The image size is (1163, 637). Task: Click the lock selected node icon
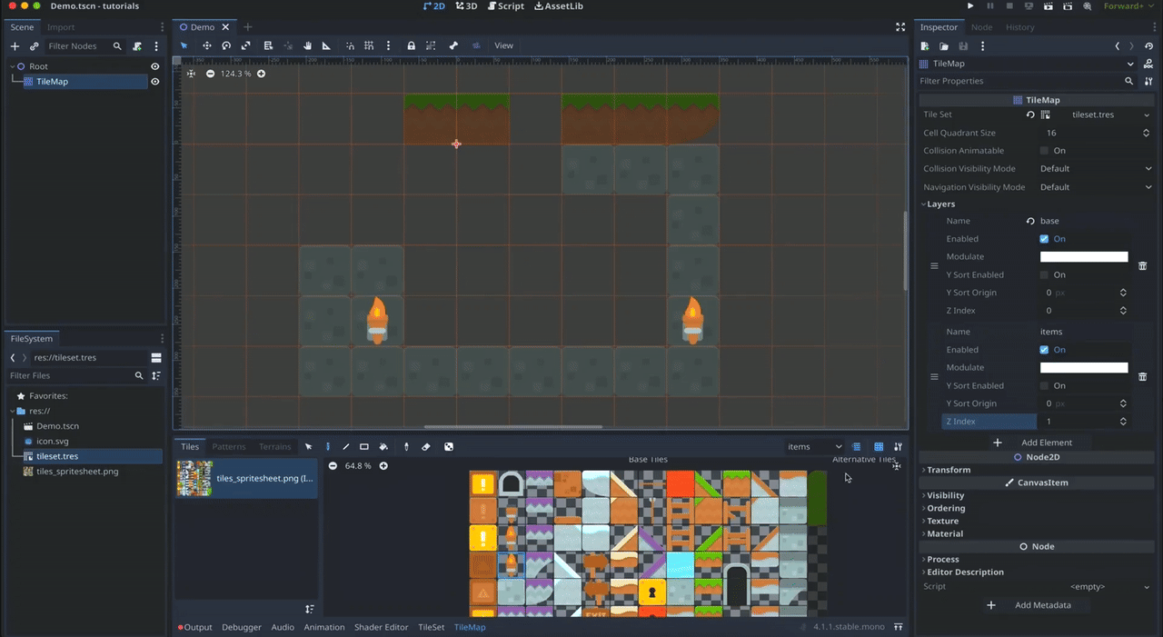tap(412, 45)
